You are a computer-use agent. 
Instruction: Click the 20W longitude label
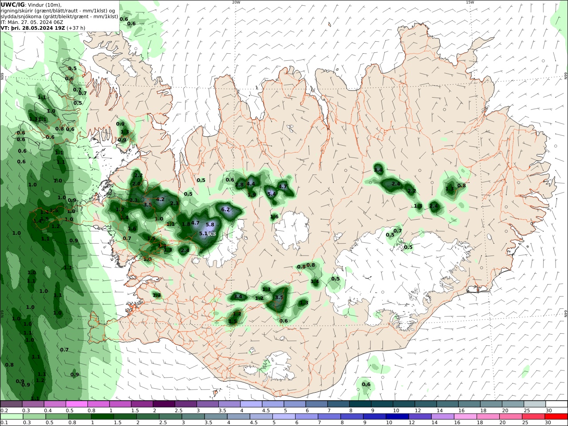pos(236,2)
